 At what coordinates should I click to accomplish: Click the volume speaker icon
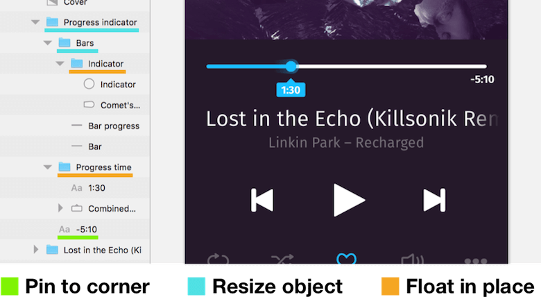click(412, 259)
